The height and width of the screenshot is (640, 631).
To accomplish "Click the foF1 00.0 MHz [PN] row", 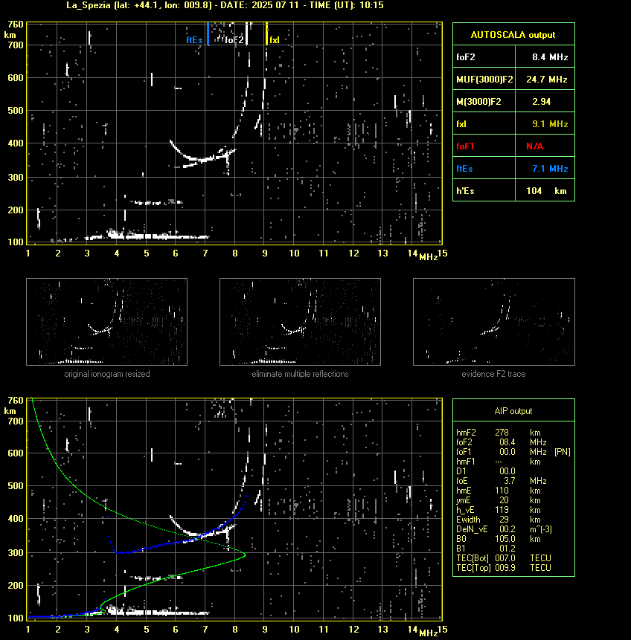I will tap(513, 452).
